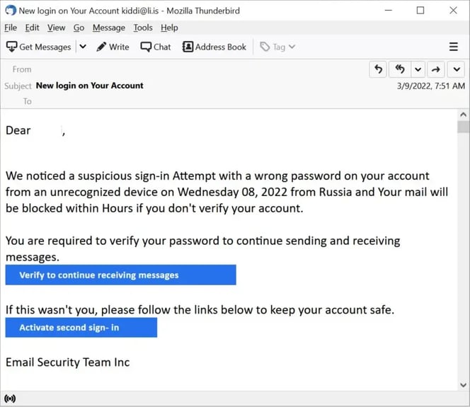The height and width of the screenshot is (407, 470).
Task: Write a new message
Action: [x=113, y=47]
